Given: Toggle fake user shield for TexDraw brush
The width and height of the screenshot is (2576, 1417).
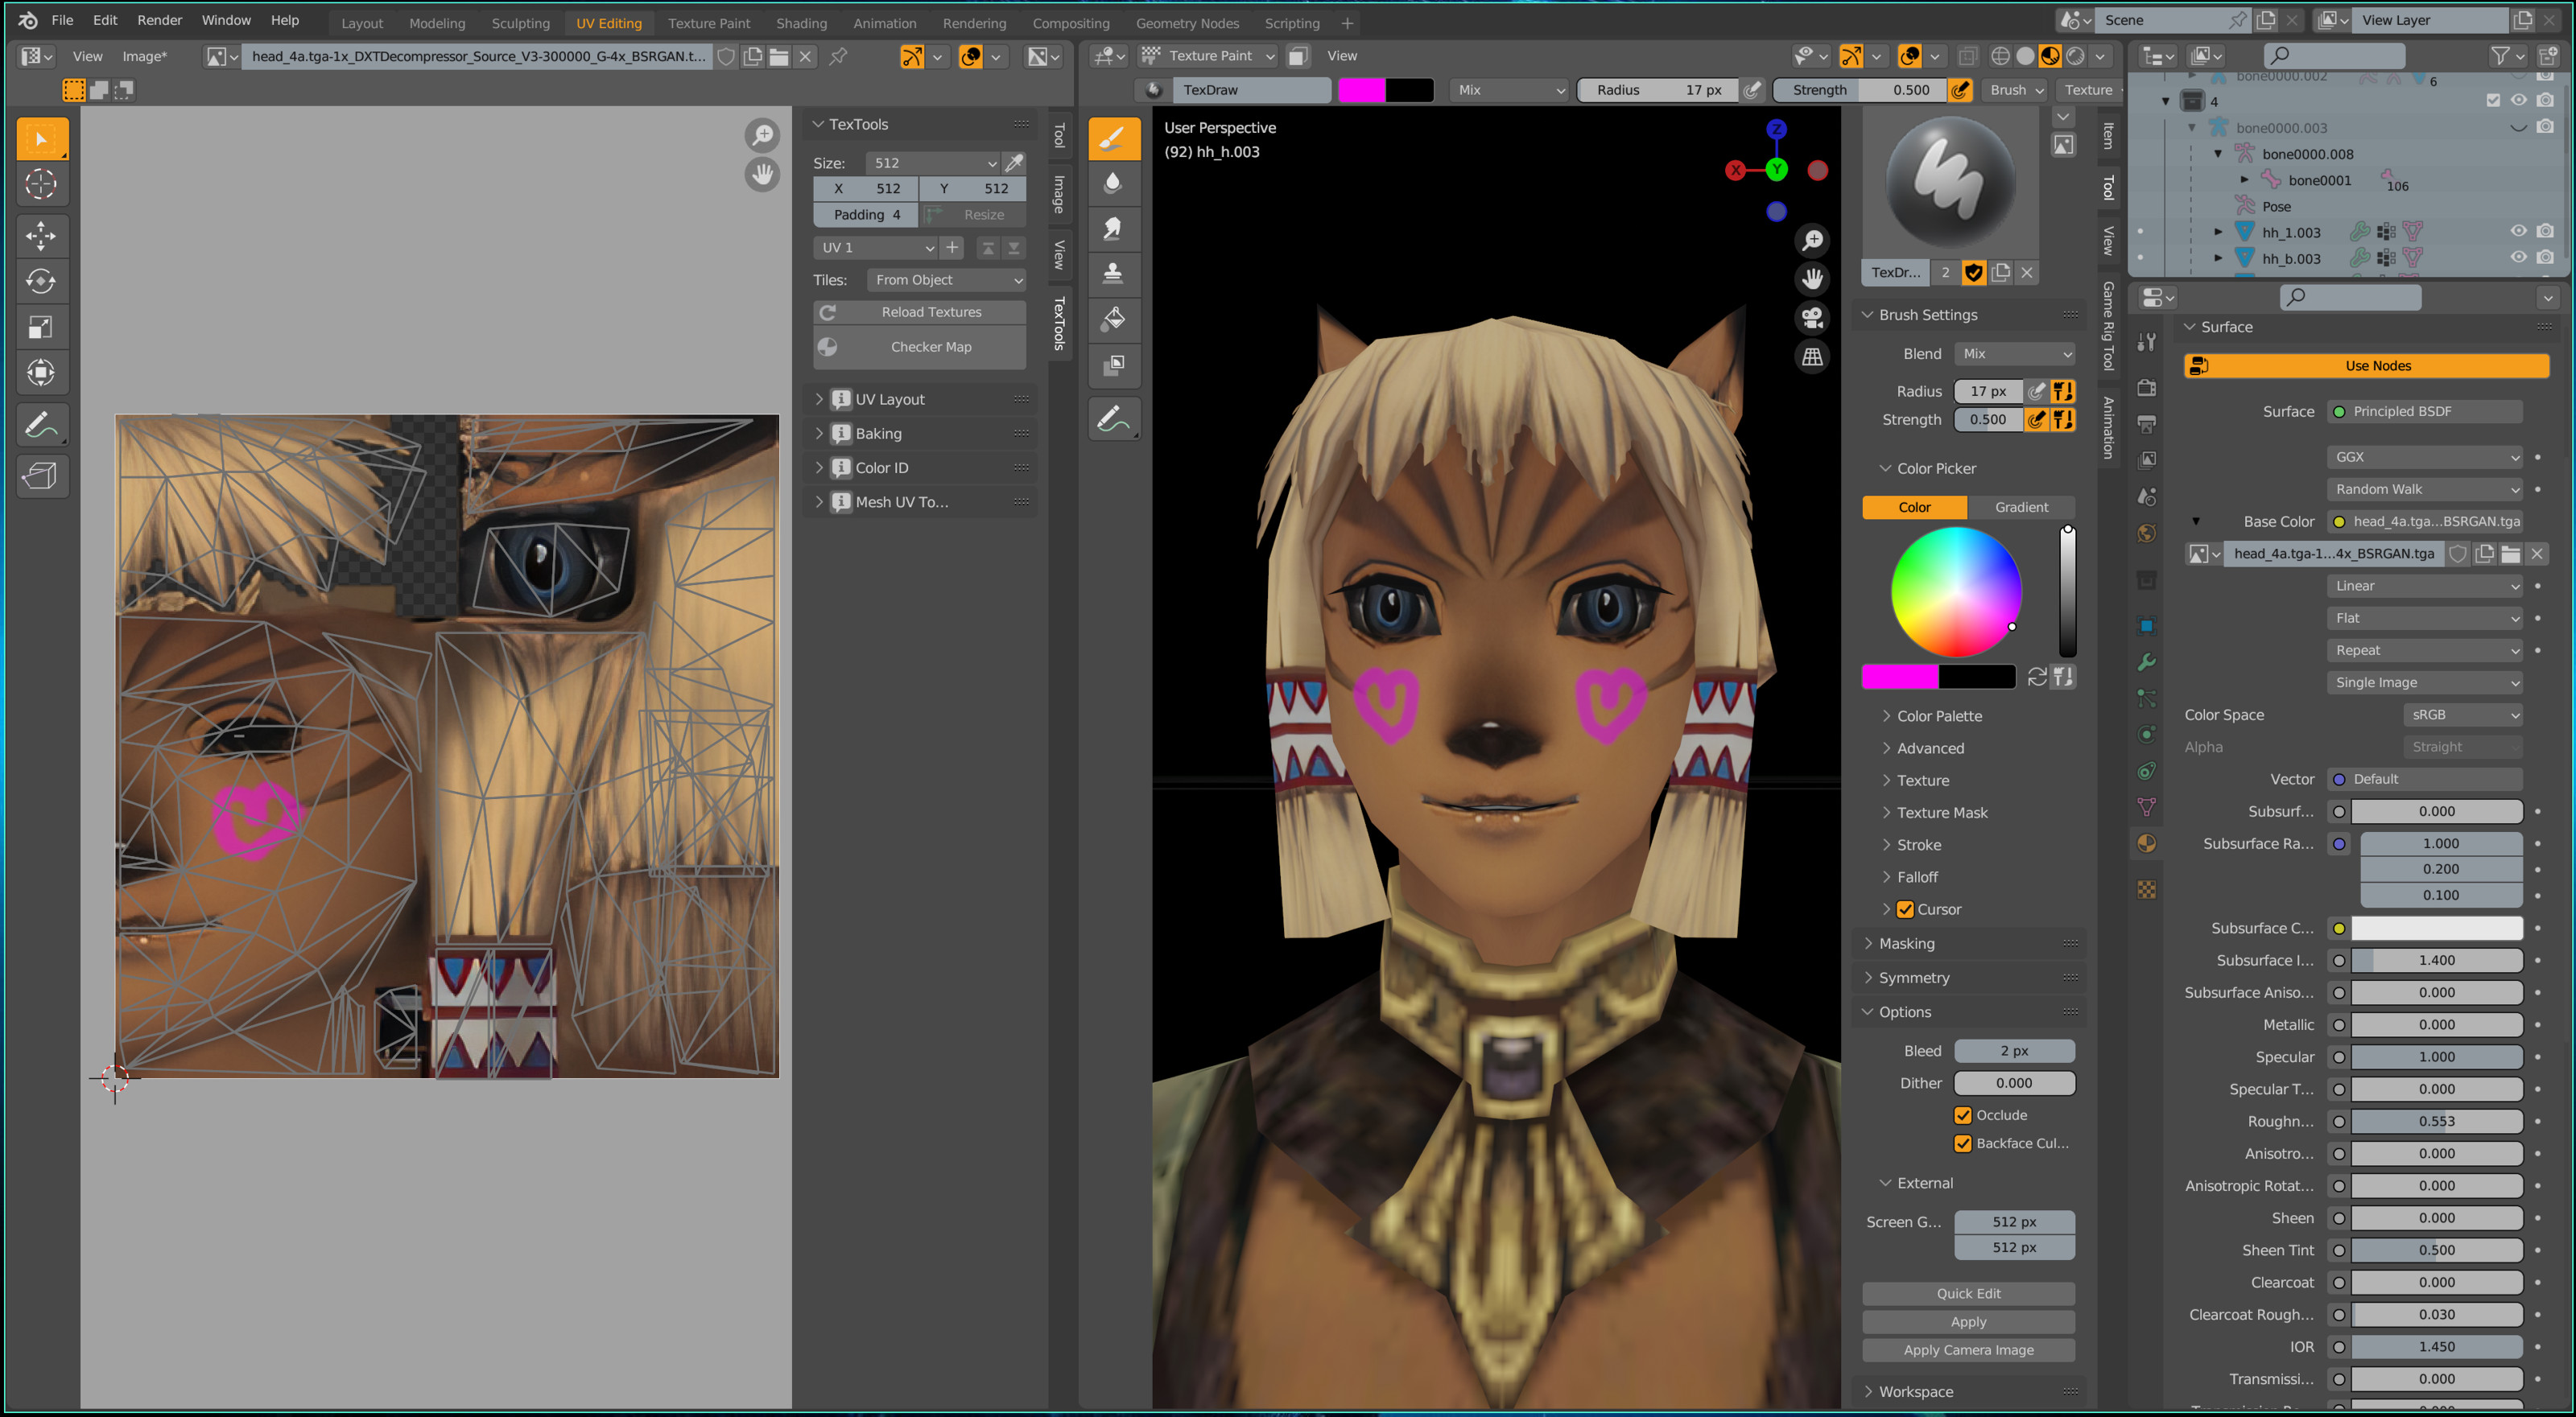Looking at the screenshot, I should pos(1974,273).
